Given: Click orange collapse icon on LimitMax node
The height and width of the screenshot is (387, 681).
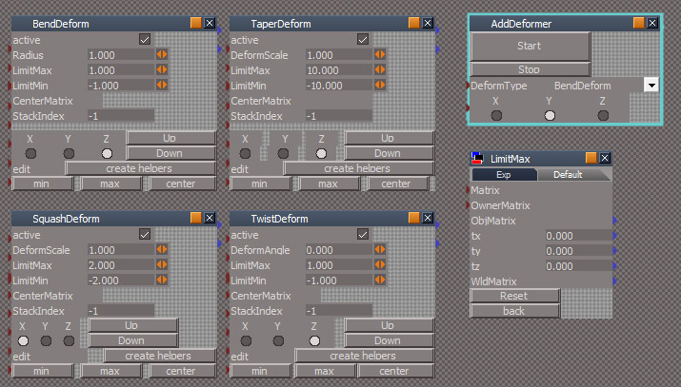Looking at the screenshot, I should 591,158.
